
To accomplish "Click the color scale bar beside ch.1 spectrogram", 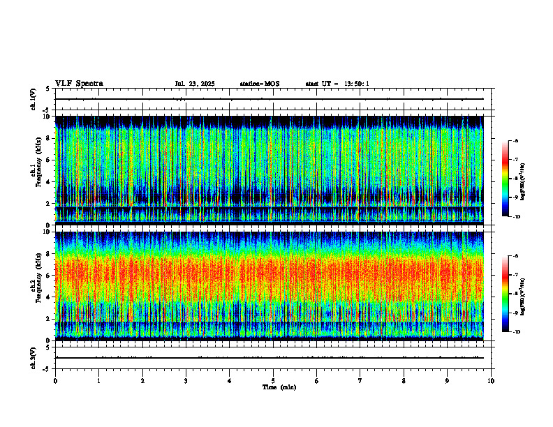I will pyautogui.click(x=506, y=179).
